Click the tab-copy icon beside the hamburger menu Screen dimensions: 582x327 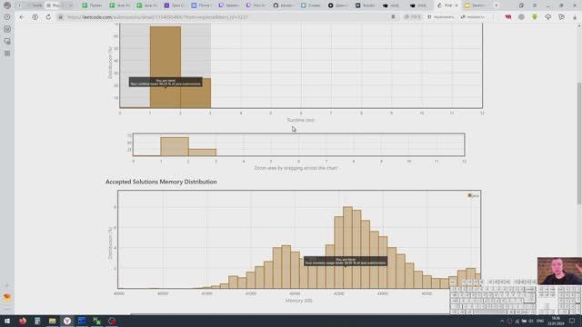[521, 5]
